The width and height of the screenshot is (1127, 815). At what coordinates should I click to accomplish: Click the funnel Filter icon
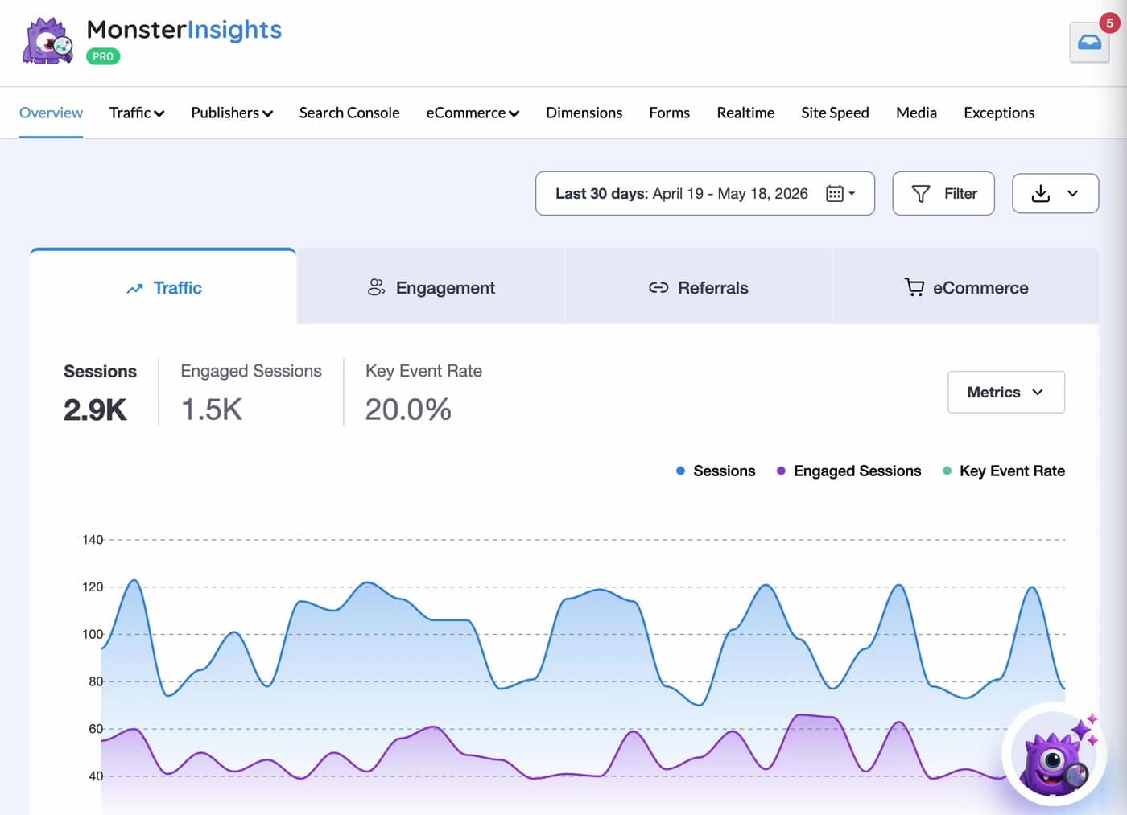pyautogui.click(x=921, y=194)
